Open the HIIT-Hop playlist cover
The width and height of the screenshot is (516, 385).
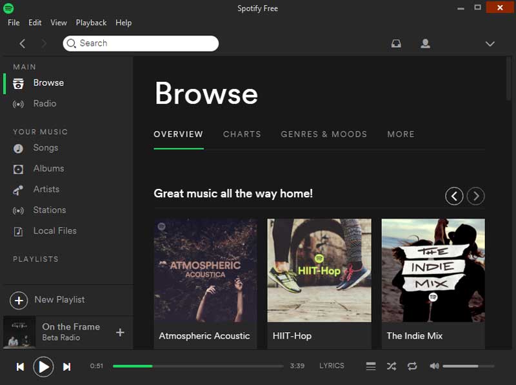pos(319,270)
